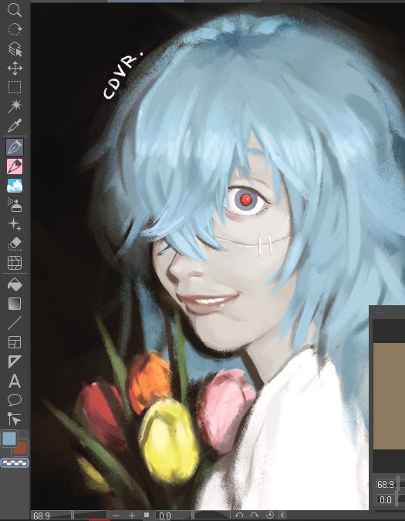
Task: Select the Rotate view tool
Action: tap(15, 29)
